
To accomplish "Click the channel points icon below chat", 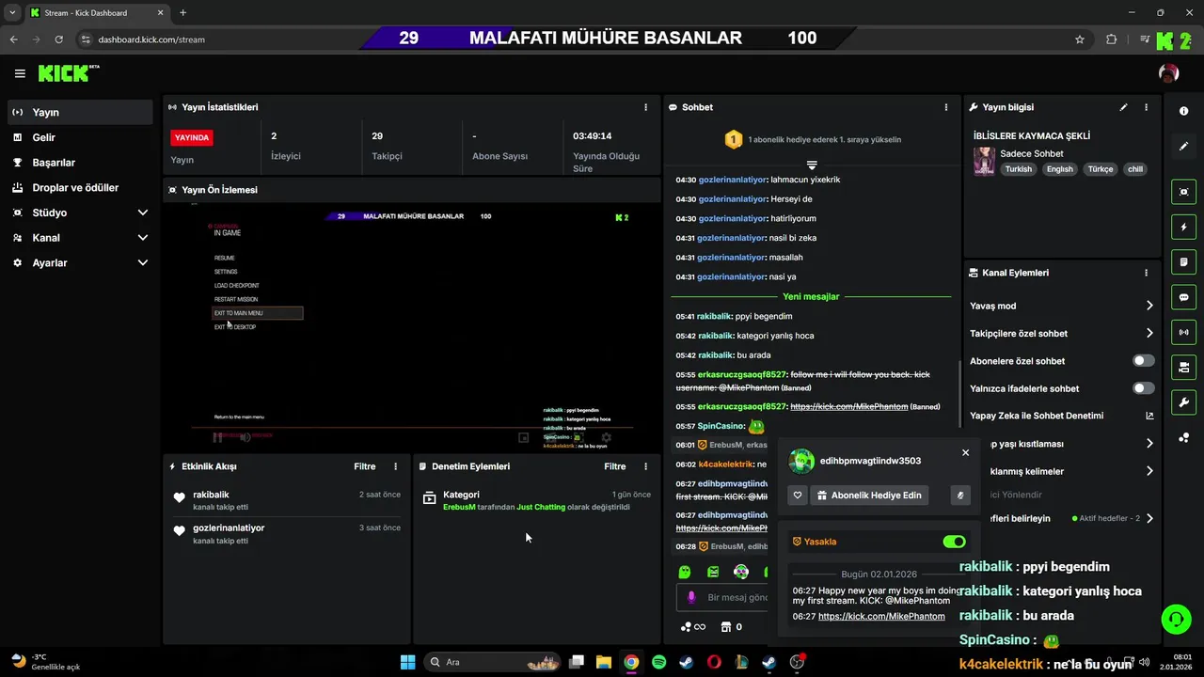I will click(687, 627).
